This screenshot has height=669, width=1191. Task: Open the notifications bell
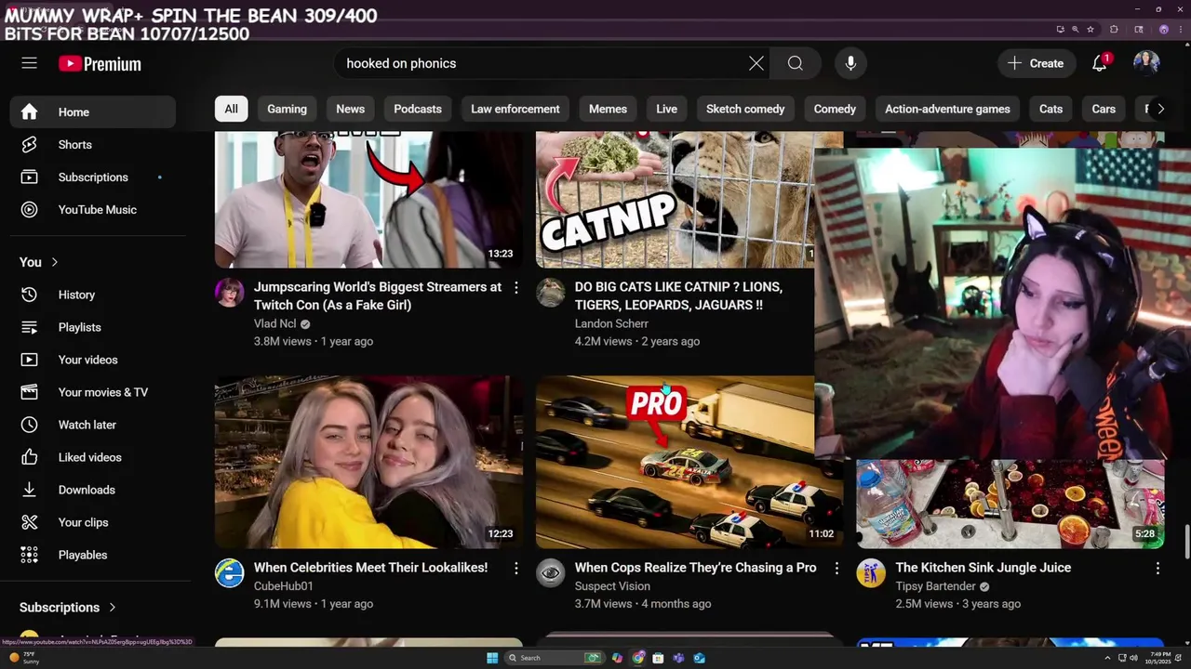[x=1100, y=63]
